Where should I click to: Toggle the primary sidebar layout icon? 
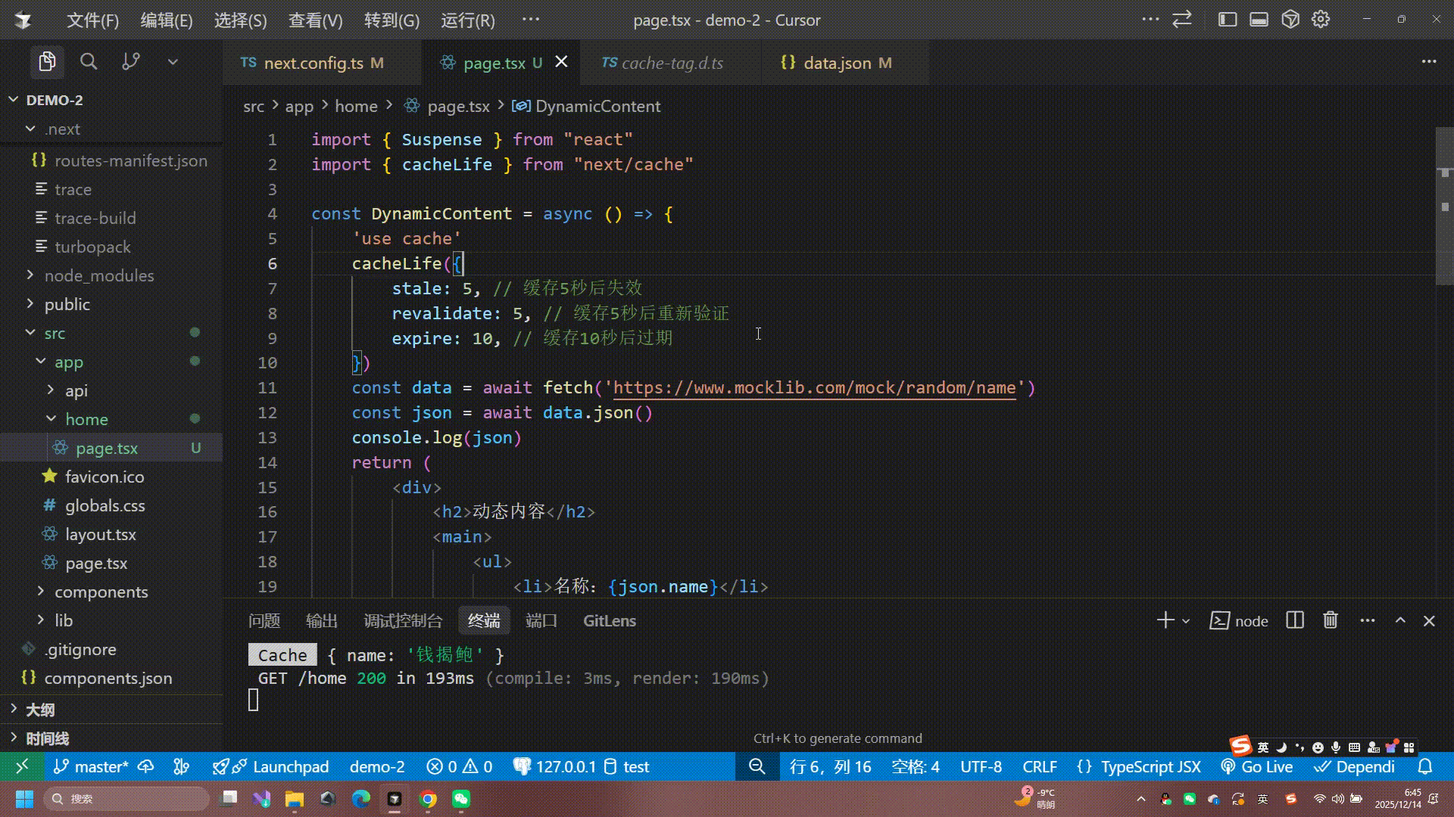1227,20
